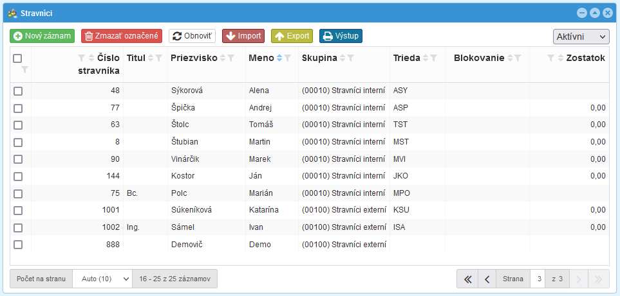Tick the Vinárčik Marek row checkbox
The width and height of the screenshot is (620, 296).
point(18,159)
